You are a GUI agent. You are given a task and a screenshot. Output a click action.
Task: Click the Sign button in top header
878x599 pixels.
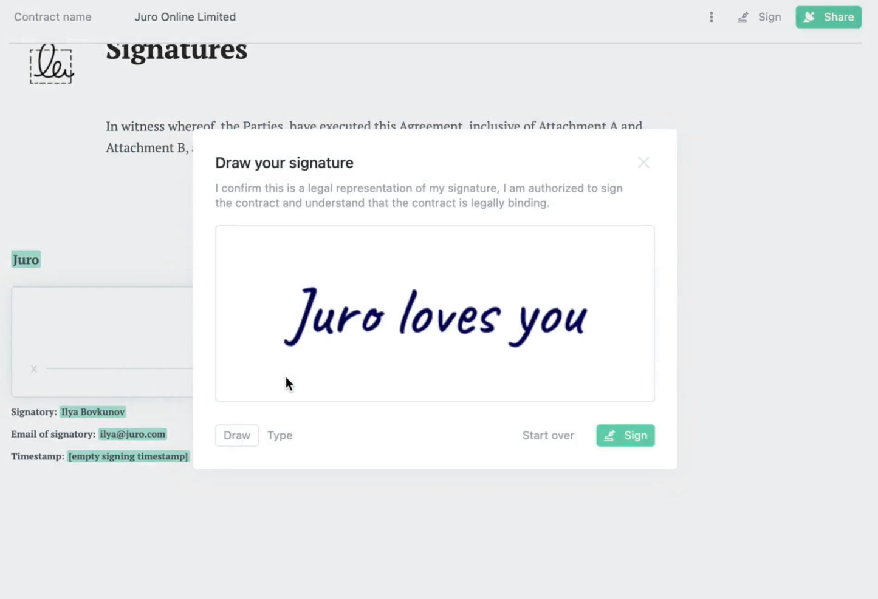(760, 17)
